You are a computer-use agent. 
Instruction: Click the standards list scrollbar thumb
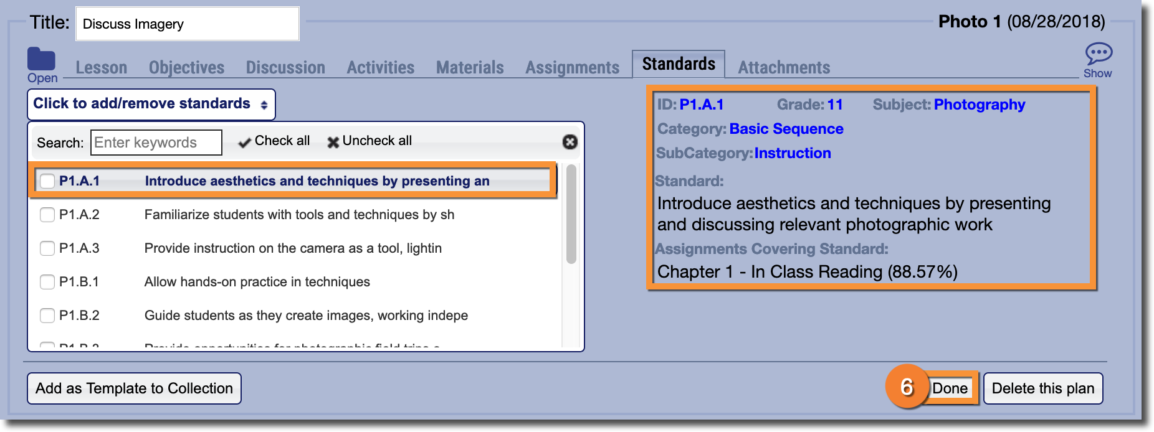pos(571,215)
